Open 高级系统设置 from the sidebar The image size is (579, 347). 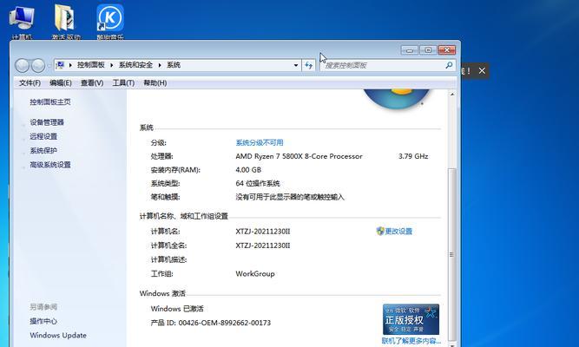(x=50, y=165)
